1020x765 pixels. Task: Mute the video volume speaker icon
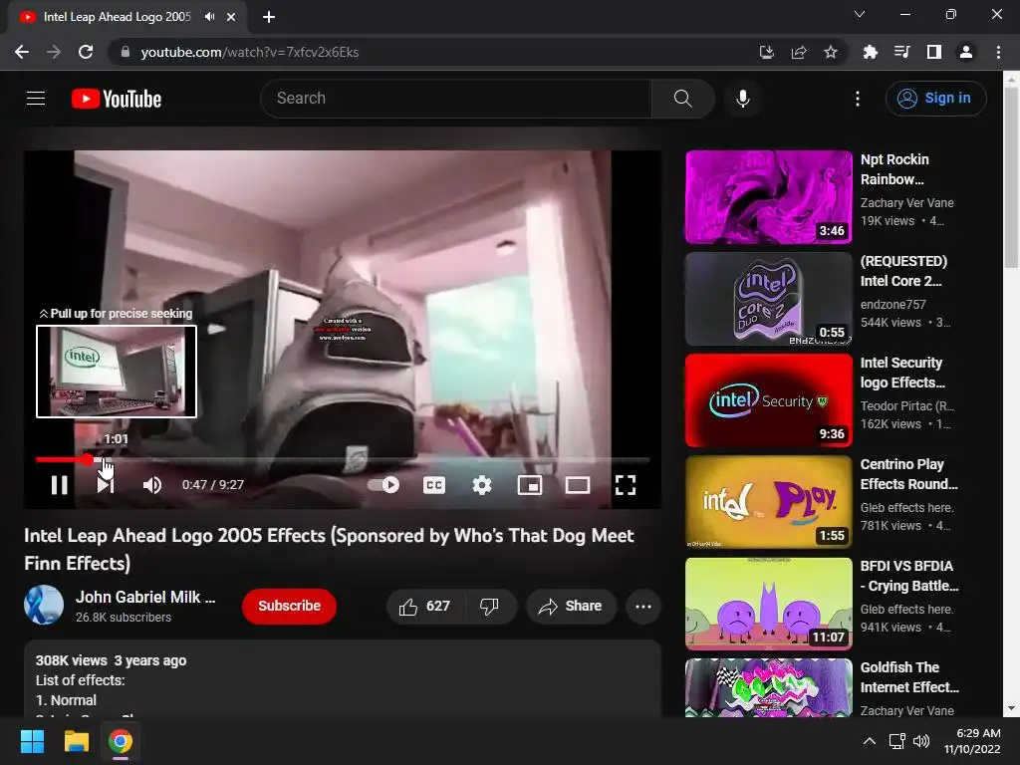pyautogui.click(x=152, y=485)
